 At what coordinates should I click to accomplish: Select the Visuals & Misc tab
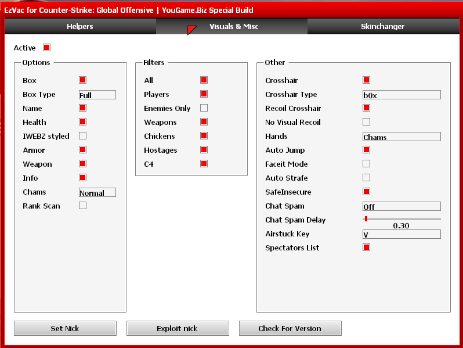[x=232, y=26]
